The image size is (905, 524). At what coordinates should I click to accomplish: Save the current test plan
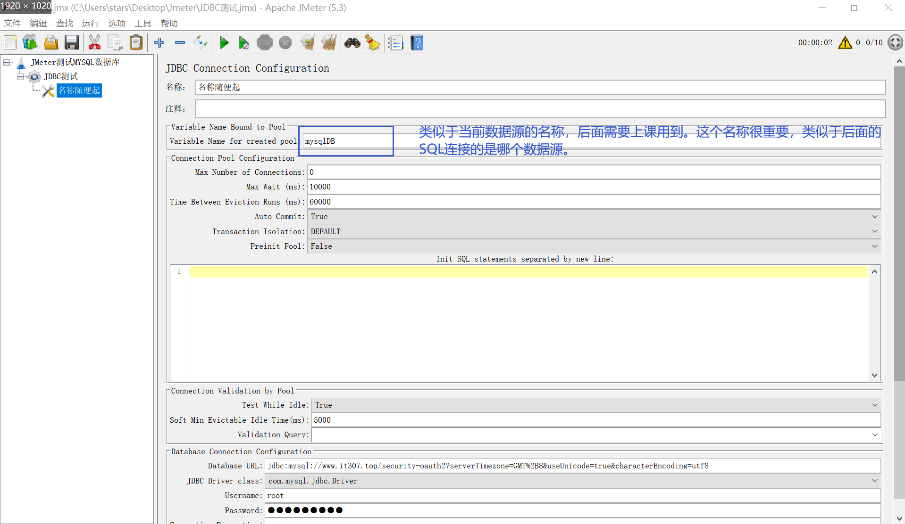pyautogui.click(x=71, y=42)
